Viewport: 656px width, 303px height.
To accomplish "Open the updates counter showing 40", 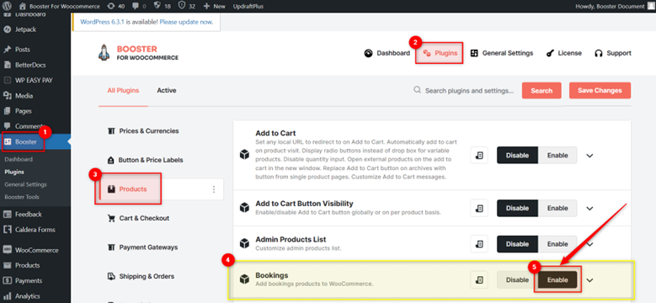I will [x=116, y=6].
